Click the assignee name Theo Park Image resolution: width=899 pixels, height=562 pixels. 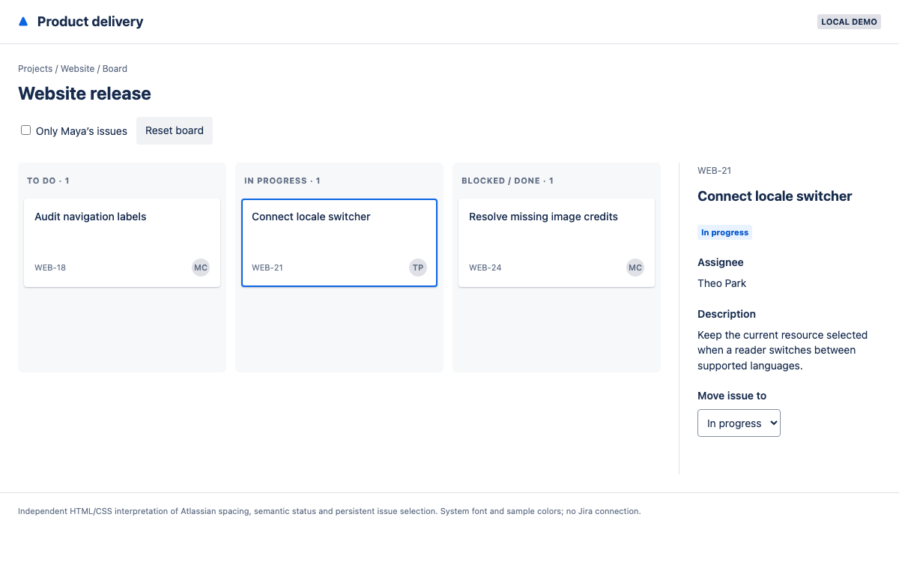[x=722, y=283]
